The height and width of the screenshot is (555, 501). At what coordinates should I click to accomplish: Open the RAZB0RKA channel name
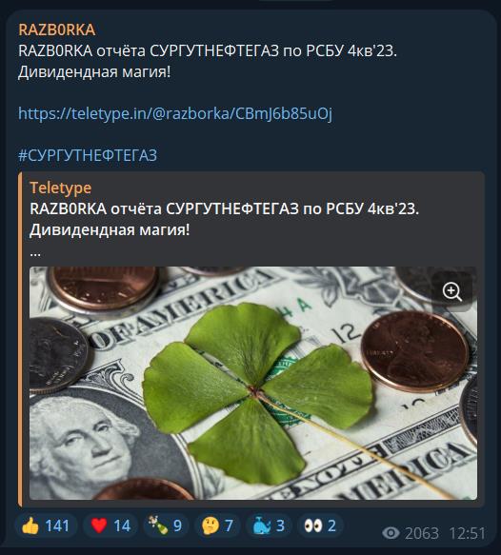point(57,30)
